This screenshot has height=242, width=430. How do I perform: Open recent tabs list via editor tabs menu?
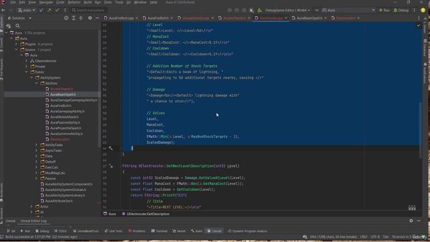419,18
